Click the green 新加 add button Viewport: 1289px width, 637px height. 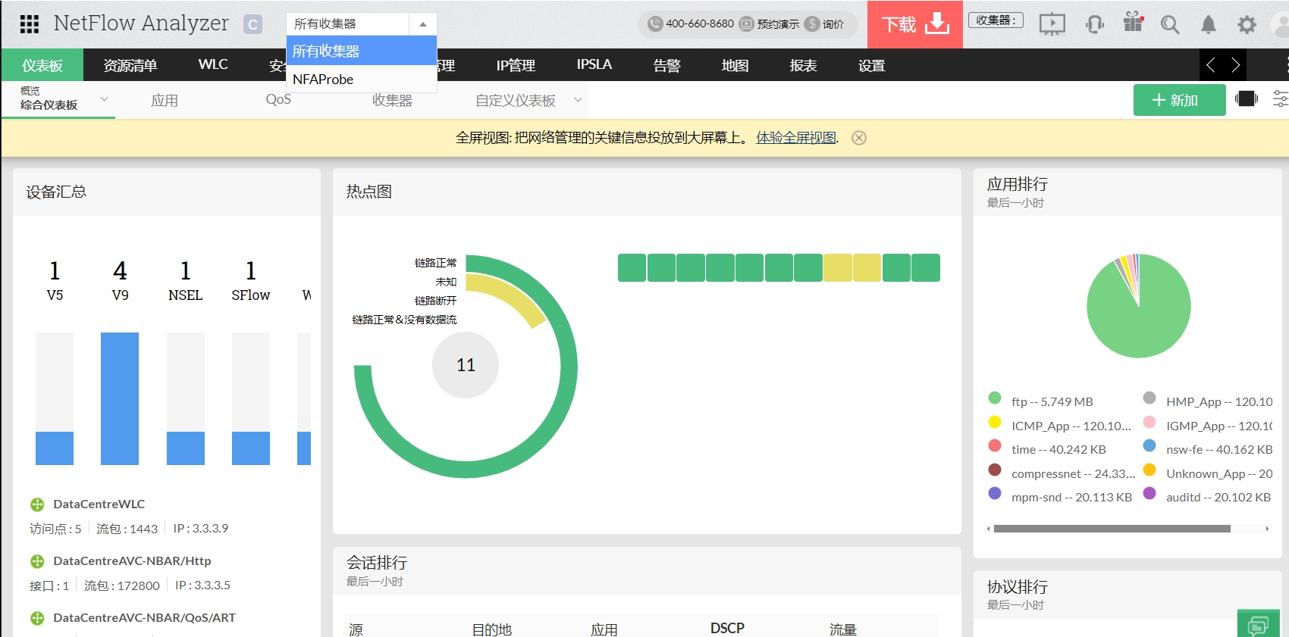[x=1179, y=100]
